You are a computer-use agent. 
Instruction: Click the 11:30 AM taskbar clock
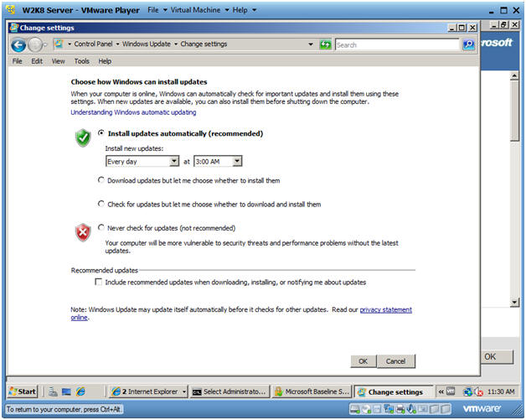[501, 391]
